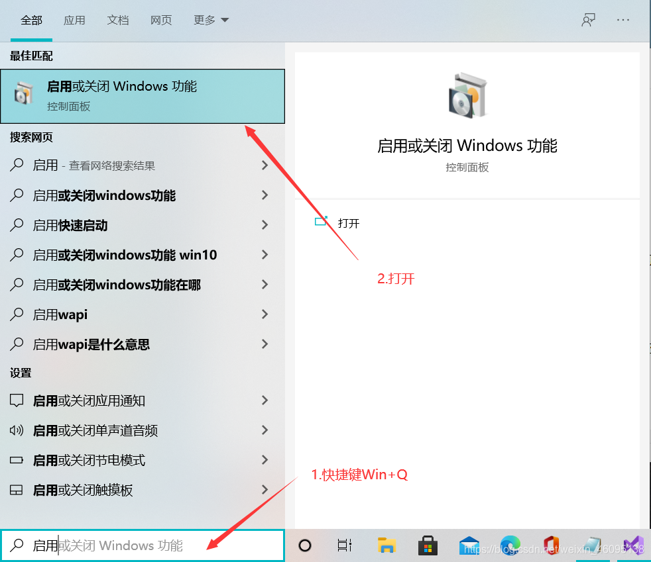Viewport: 651px width, 562px height.
Task: Switch to the 全部 tab
Action: tap(32, 20)
